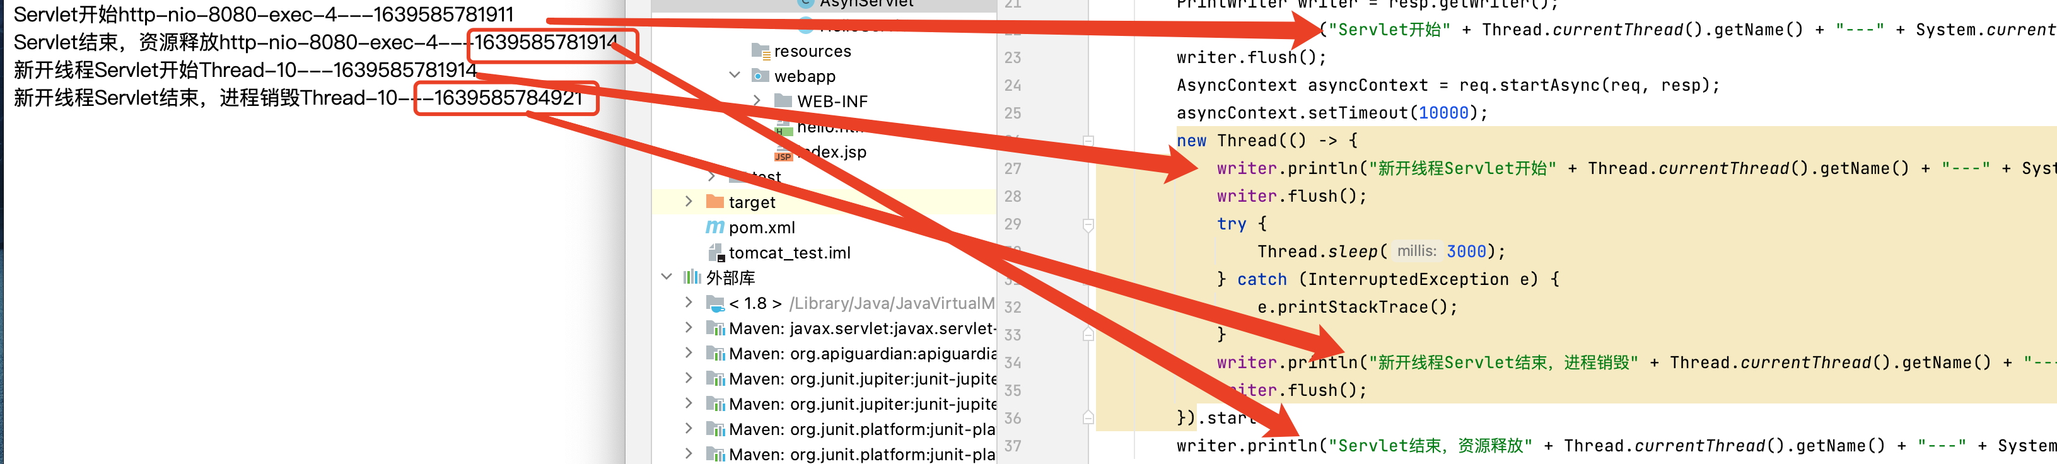Click the 3000 value in Thread.sleep

(x=1466, y=252)
